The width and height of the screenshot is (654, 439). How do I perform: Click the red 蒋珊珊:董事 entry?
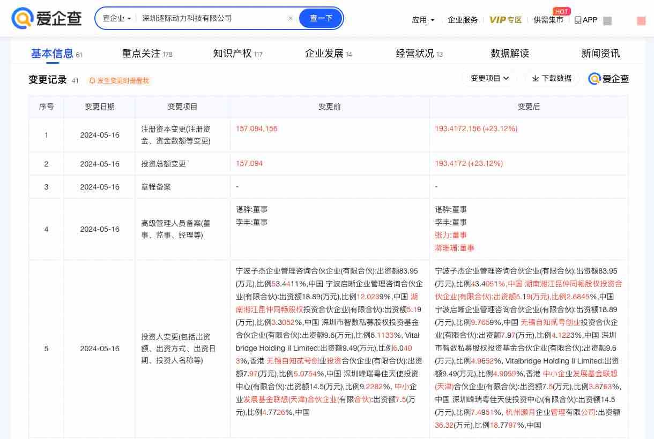(x=455, y=248)
